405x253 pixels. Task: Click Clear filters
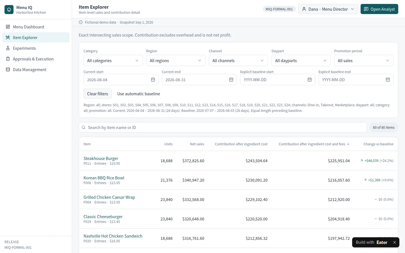[98, 94]
